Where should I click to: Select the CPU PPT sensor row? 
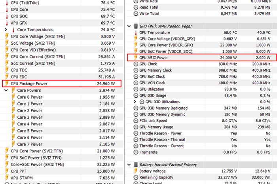[x=62, y=171]
